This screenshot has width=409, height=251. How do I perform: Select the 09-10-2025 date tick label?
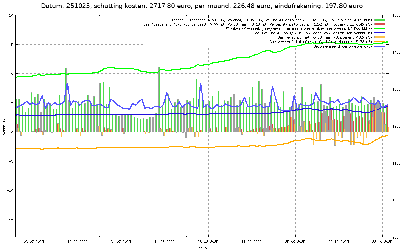point(339,241)
